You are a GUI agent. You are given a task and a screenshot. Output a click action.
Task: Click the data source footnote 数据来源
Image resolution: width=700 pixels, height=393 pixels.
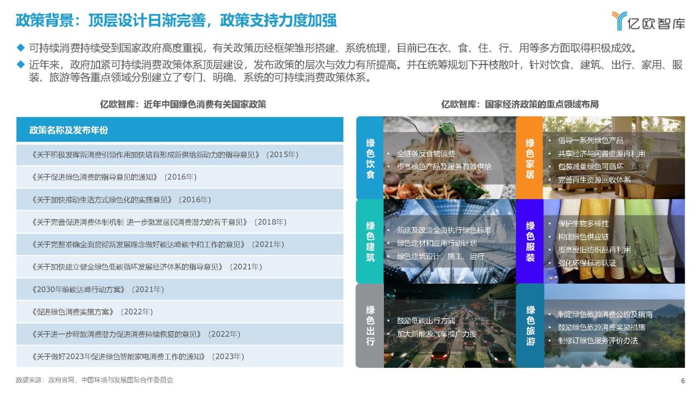95,380
